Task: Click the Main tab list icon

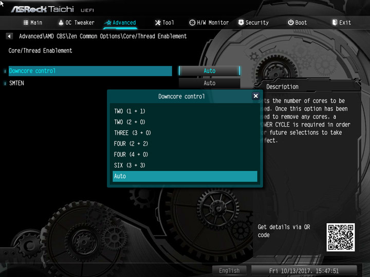Action: click(x=26, y=23)
